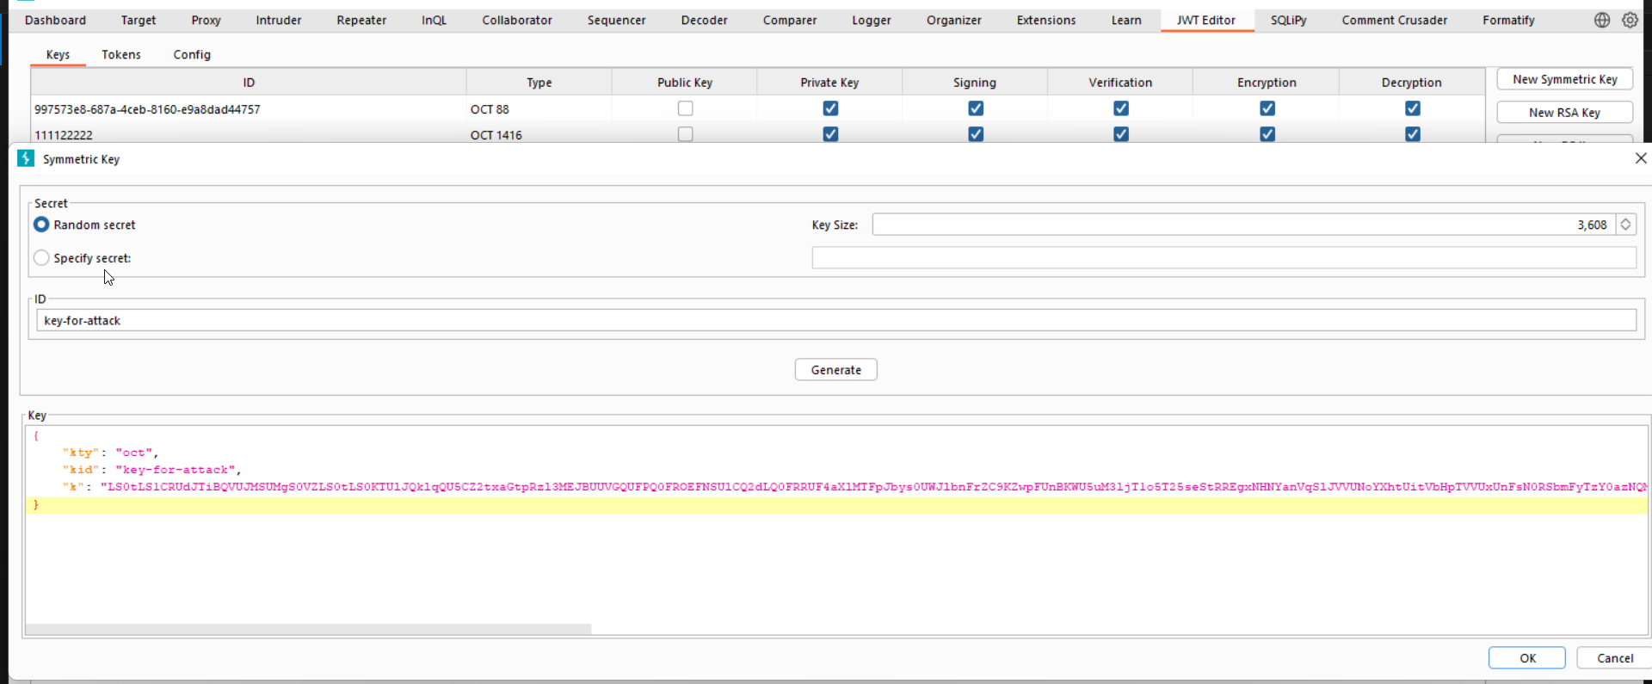Toggle Decryption checkbox for first key
This screenshot has width=1652, height=684.
click(x=1412, y=108)
